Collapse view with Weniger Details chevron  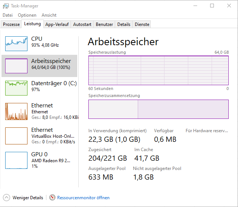[6, 198]
